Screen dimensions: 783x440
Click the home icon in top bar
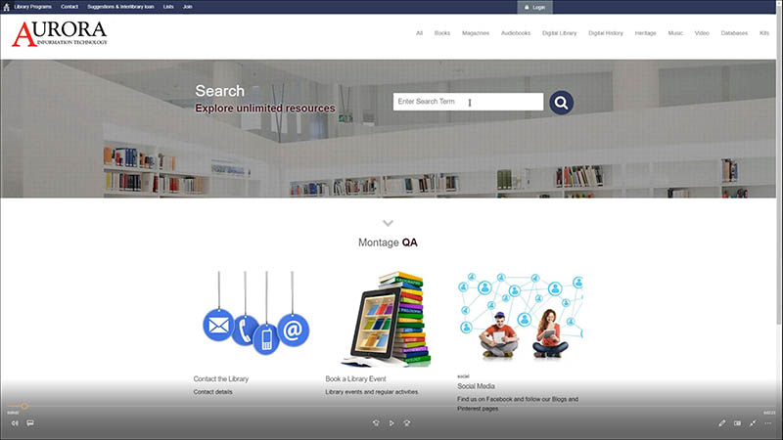7,7
